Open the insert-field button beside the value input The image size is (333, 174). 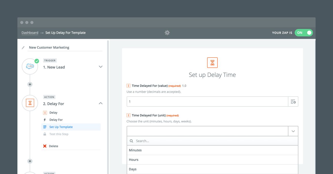(293, 102)
